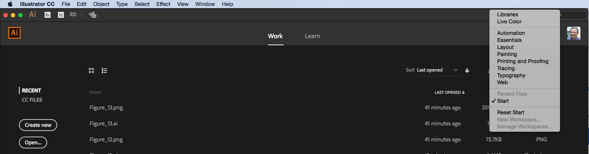Image resolution: width=589 pixels, height=154 pixels.
Task: Sort by LAST OPENED column header
Action: (x=450, y=92)
